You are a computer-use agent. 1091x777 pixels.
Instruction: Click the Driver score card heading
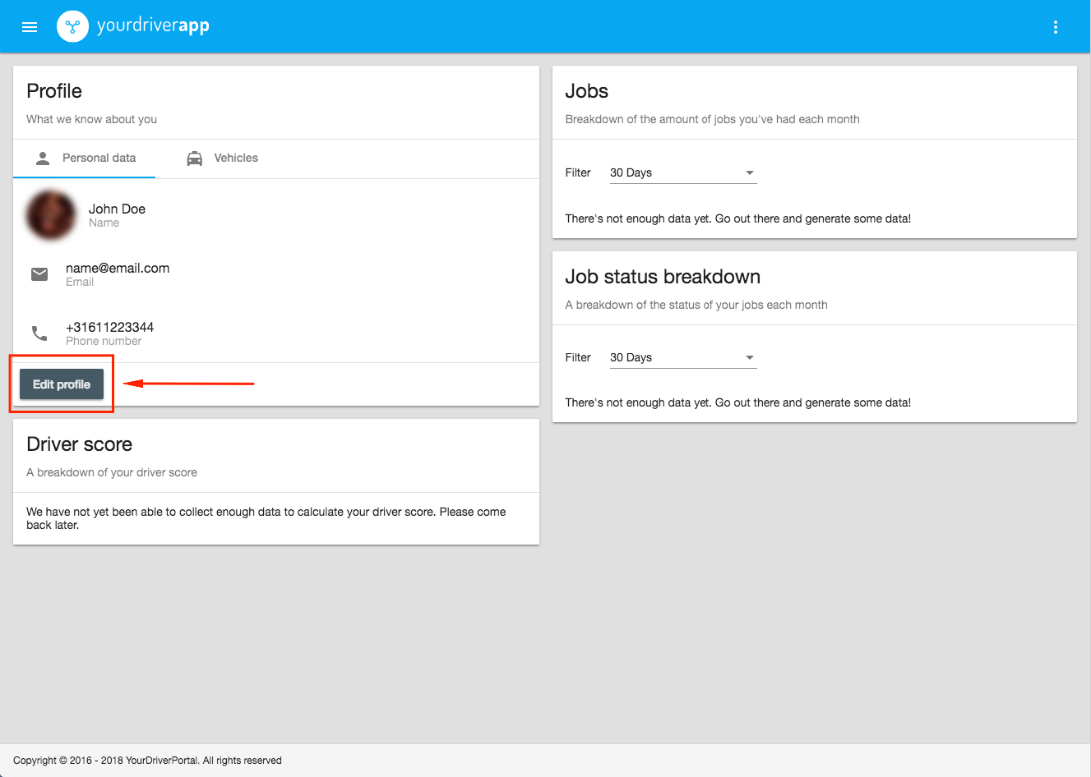pyautogui.click(x=79, y=444)
